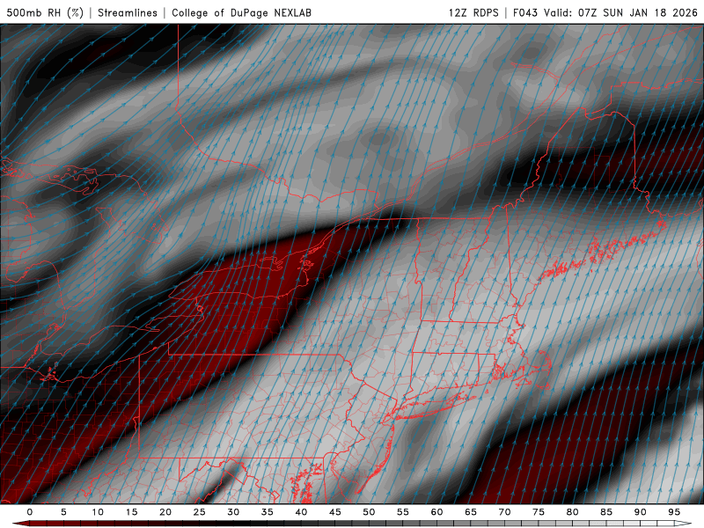This screenshot has width=704, height=528.
Task: Click the colorbar label "0"
Action: click(30, 512)
